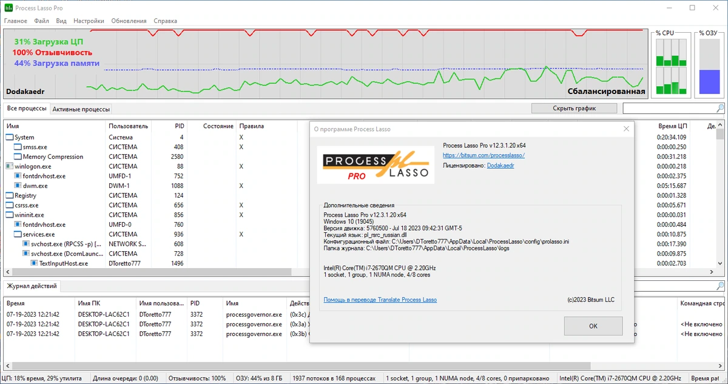
Task: Sort processes by the Пользователь column header
Action: pos(129,126)
